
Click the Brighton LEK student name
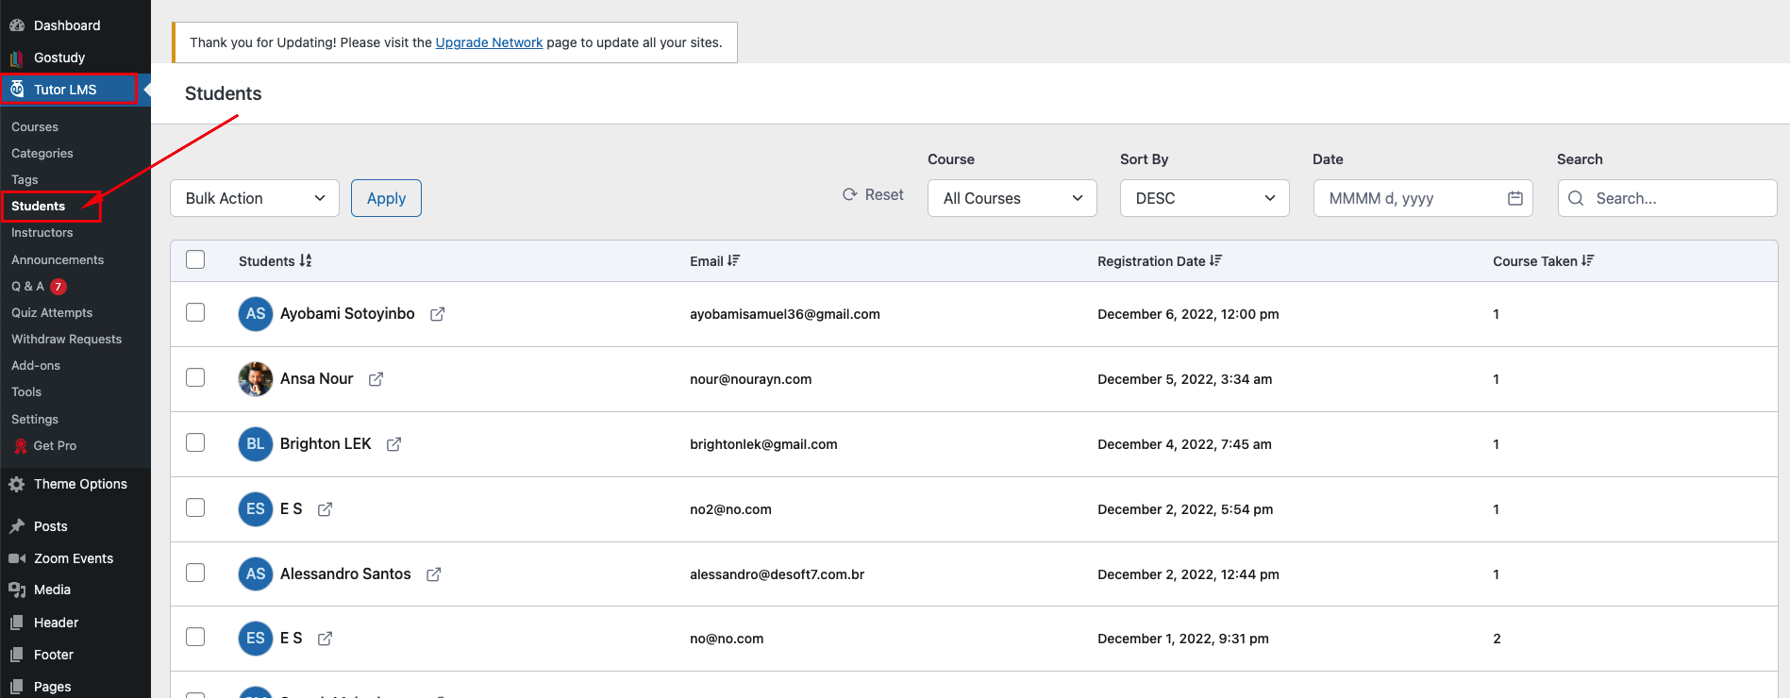click(326, 443)
